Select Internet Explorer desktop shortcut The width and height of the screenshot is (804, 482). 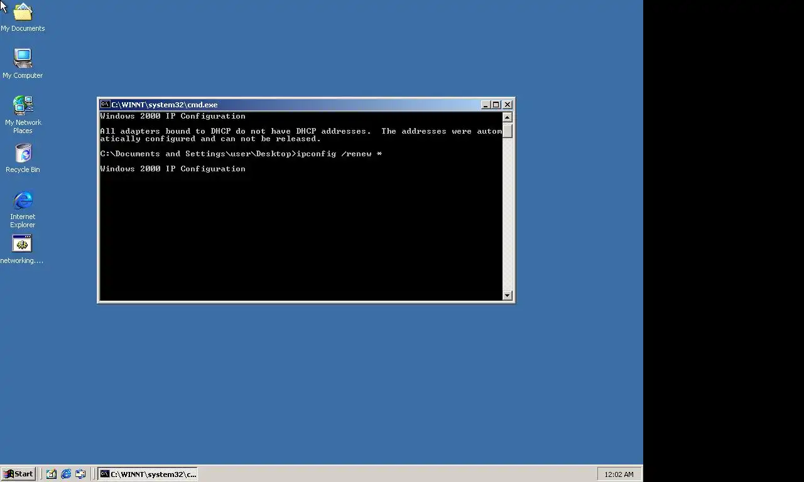[23, 209]
